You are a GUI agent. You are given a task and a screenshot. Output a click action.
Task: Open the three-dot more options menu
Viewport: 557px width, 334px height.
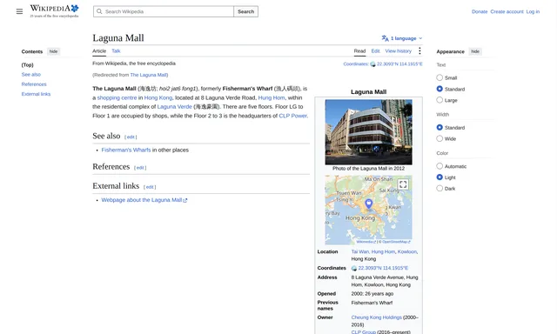tap(419, 50)
